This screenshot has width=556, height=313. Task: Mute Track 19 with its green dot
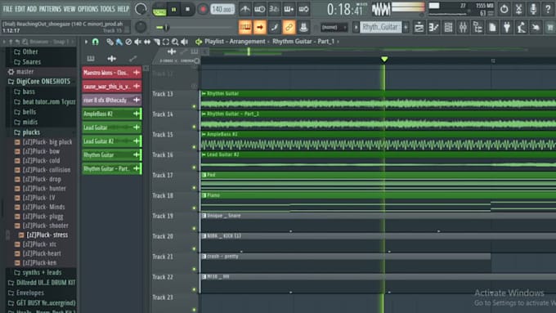pos(194,229)
